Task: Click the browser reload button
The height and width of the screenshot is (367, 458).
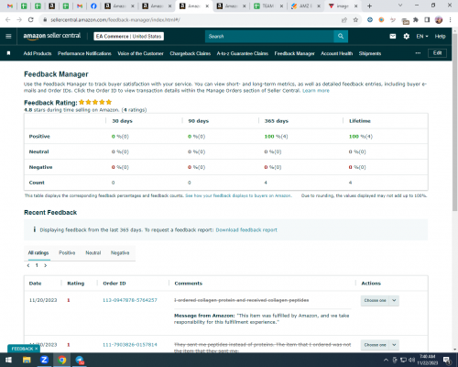Action: [x=30, y=19]
